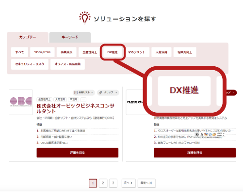
Task: View details on the OBC card
Action: point(78,152)
